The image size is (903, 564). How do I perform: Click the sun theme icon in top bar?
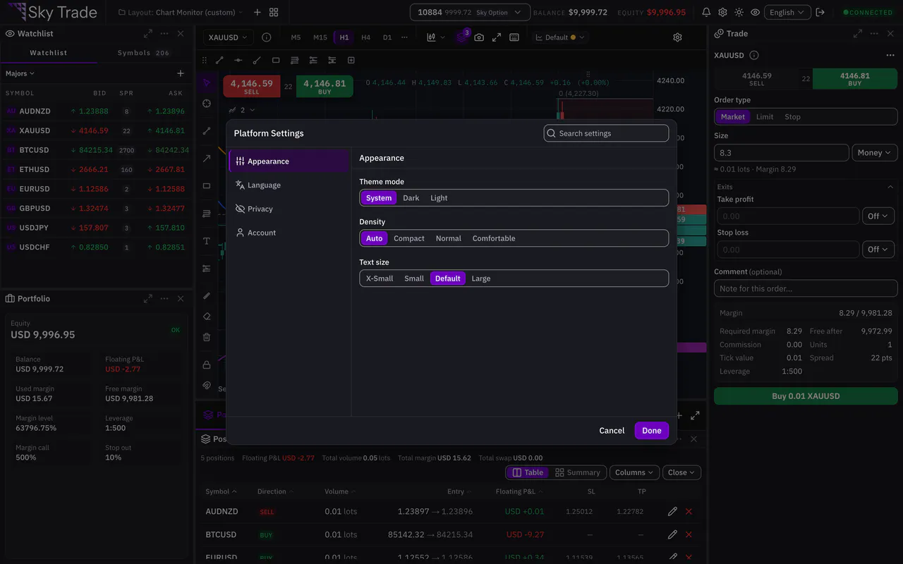pyautogui.click(x=739, y=13)
